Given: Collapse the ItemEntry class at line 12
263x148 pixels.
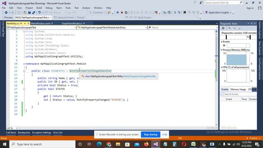Looking at the screenshot, I should click(24, 71).
